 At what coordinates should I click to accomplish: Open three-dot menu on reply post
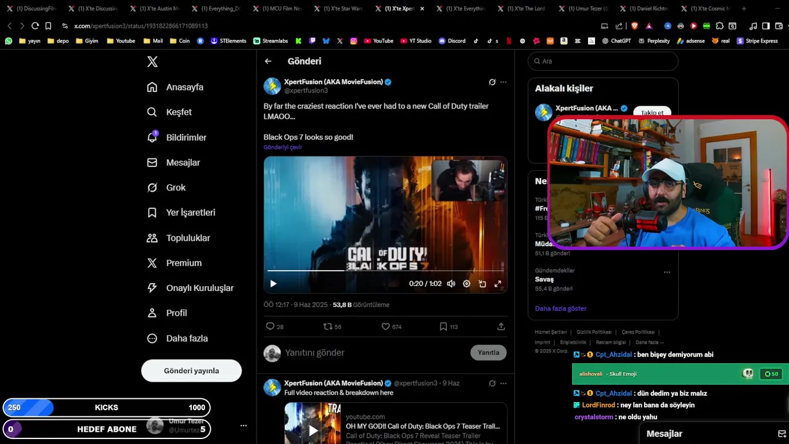(x=504, y=383)
